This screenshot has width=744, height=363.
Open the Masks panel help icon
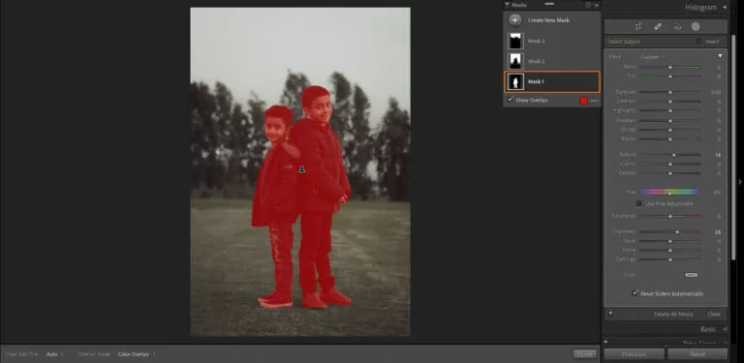coord(588,5)
